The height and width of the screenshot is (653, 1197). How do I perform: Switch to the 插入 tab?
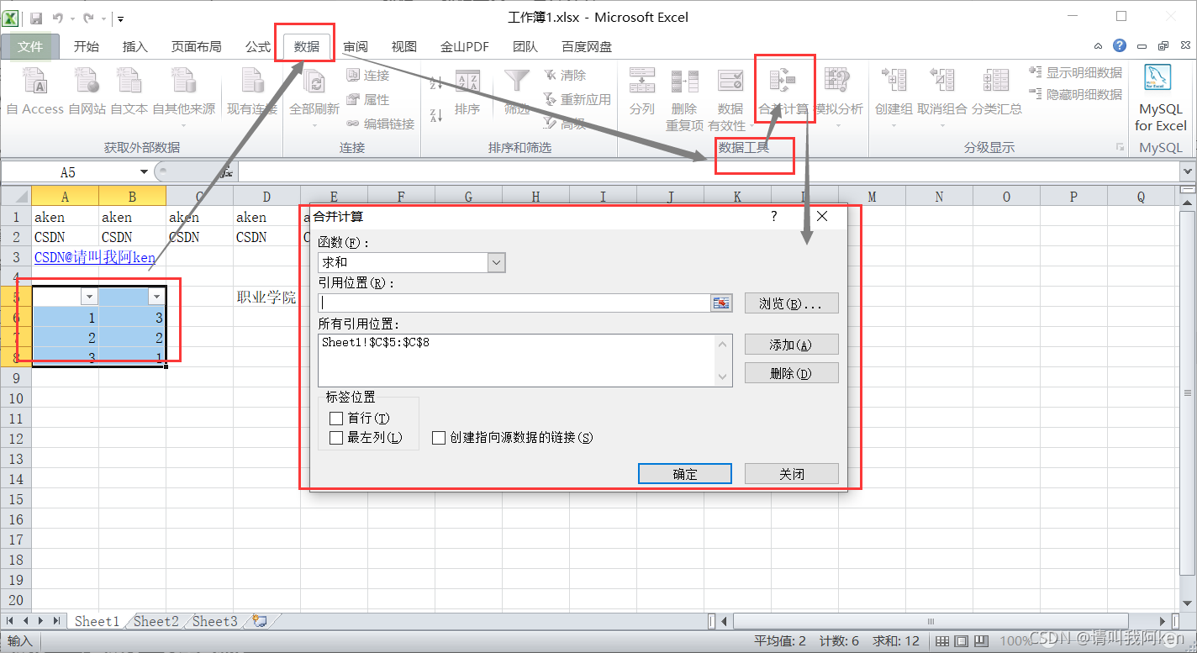tap(134, 47)
